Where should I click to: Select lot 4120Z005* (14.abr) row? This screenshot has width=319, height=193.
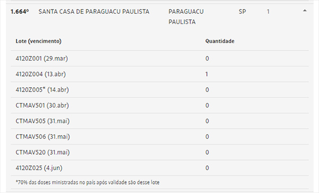coord(159,90)
